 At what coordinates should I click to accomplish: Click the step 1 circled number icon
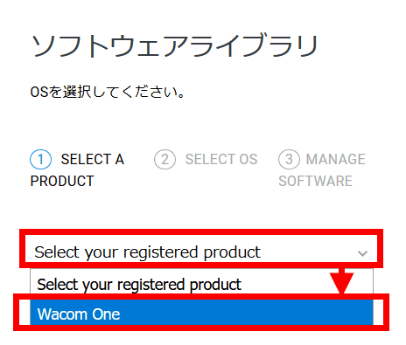tap(40, 159)
